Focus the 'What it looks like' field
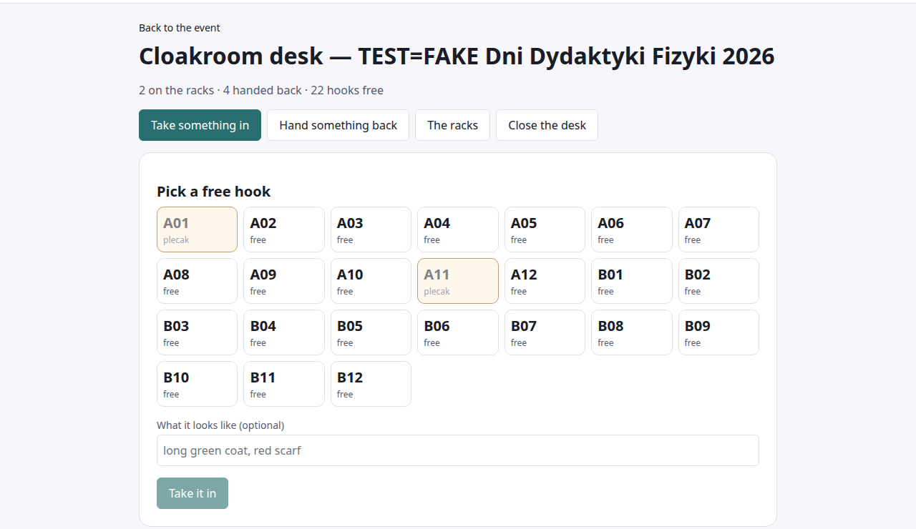Screen dimensions: 916x529 pyautogui.click(x=458, y=450)
